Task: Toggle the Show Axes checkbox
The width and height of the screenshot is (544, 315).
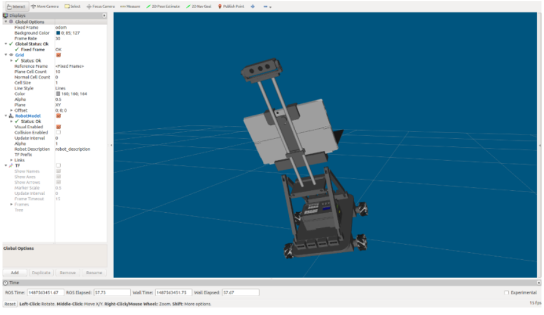Action: (58, 177)
